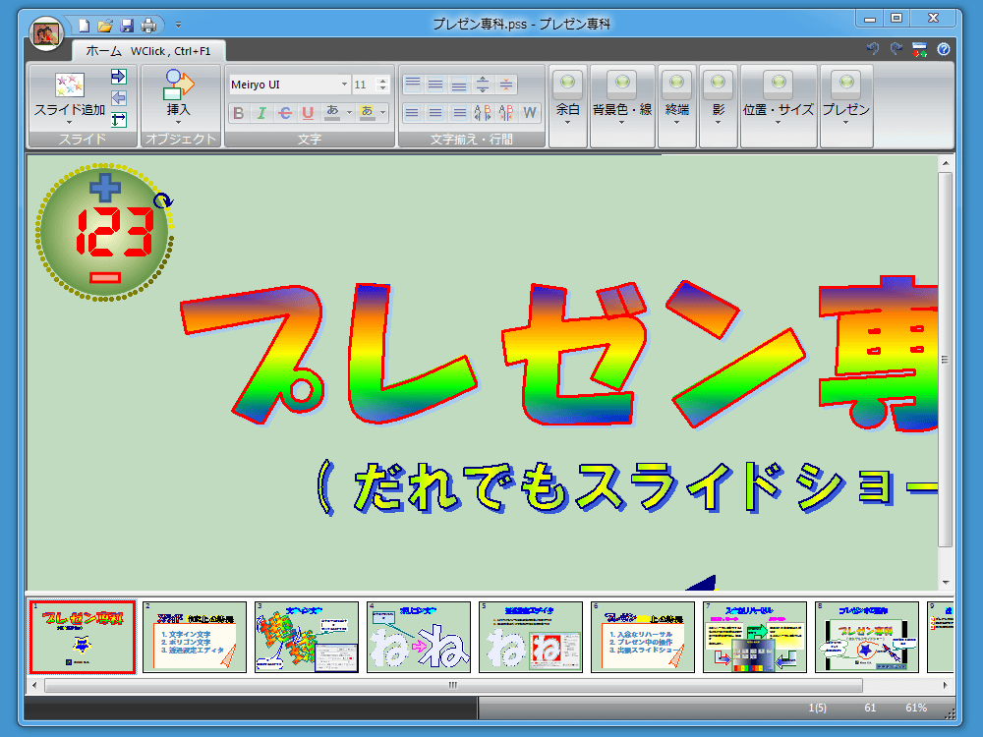Open help with the question mark icon

pyautogui.click(x=944, y=49)
